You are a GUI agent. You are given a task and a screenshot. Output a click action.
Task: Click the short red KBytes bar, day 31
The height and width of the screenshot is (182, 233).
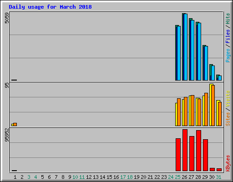[219, 170]
